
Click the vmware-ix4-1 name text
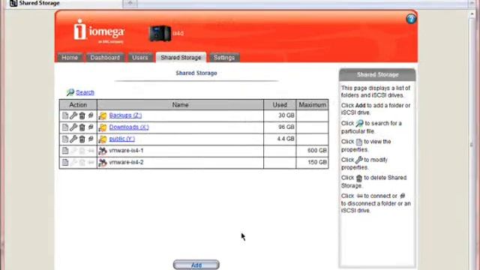click(x=127, y=151)
